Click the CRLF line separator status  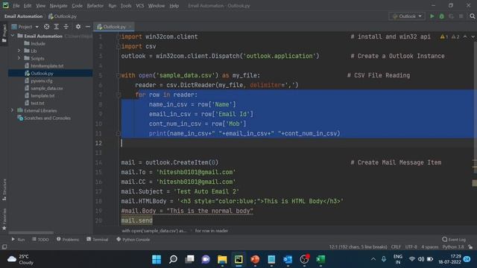click(396, 246)
